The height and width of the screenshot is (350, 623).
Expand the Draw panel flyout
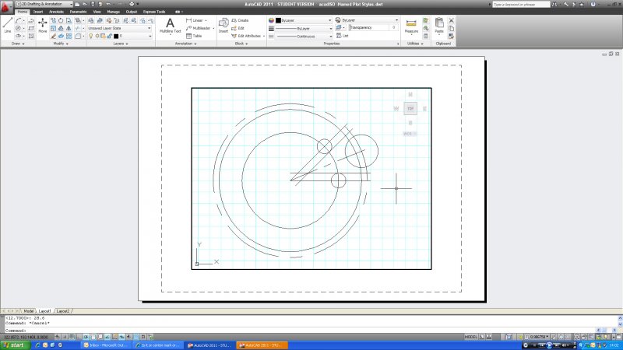pyautogui.click(x=17, y=44)
